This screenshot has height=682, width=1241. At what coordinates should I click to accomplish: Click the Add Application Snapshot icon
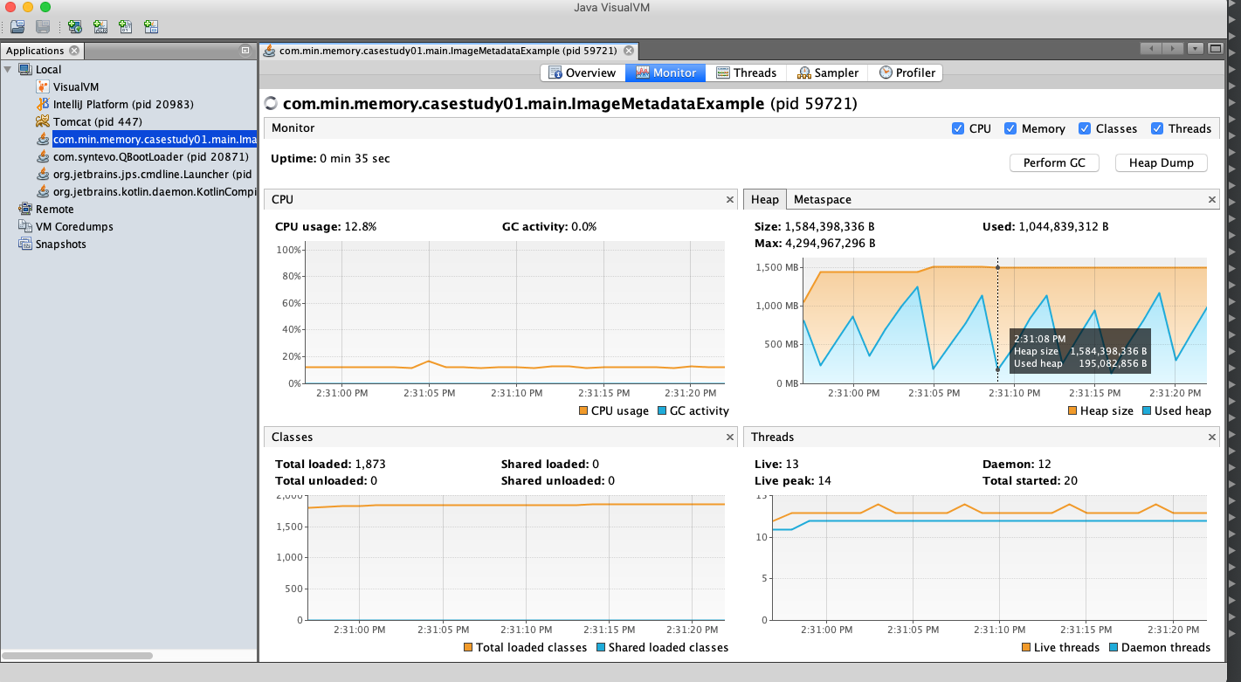pyautogui.click(x=149, y=26)
